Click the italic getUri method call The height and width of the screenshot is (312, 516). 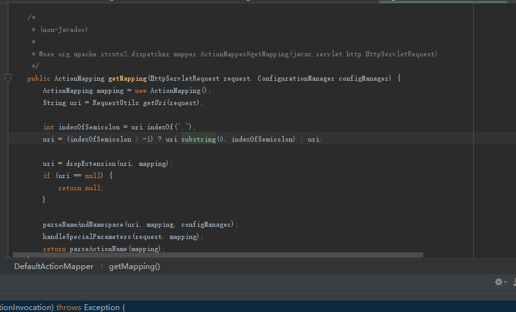coord(154,103)
